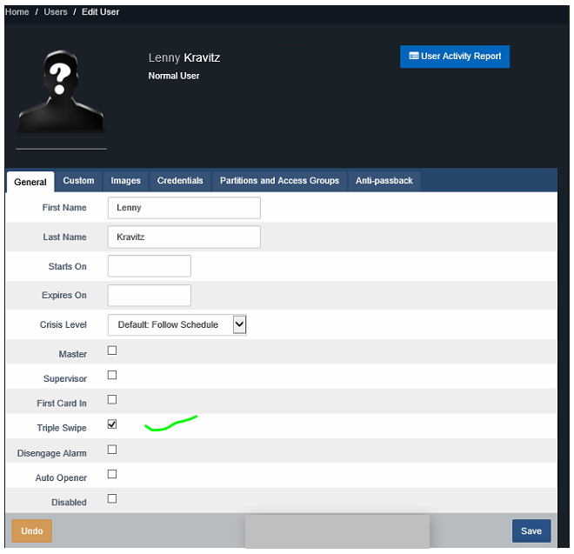This screenshot has width=574, height=554.
Task: Click the Last Name input field
Action: (x=184, y=237)
